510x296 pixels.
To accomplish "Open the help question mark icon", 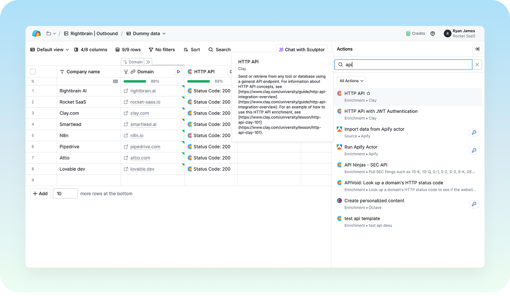I will (433, 33).
